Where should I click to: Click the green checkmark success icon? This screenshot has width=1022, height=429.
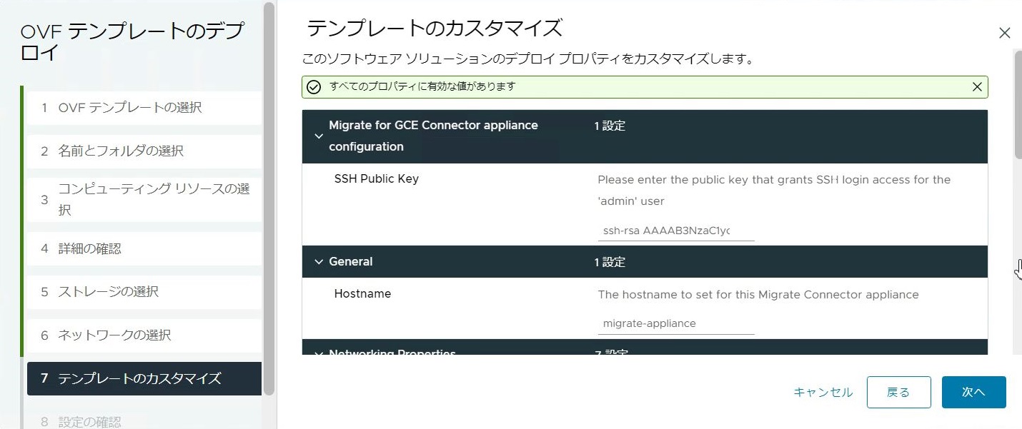(x=313, y=87)
